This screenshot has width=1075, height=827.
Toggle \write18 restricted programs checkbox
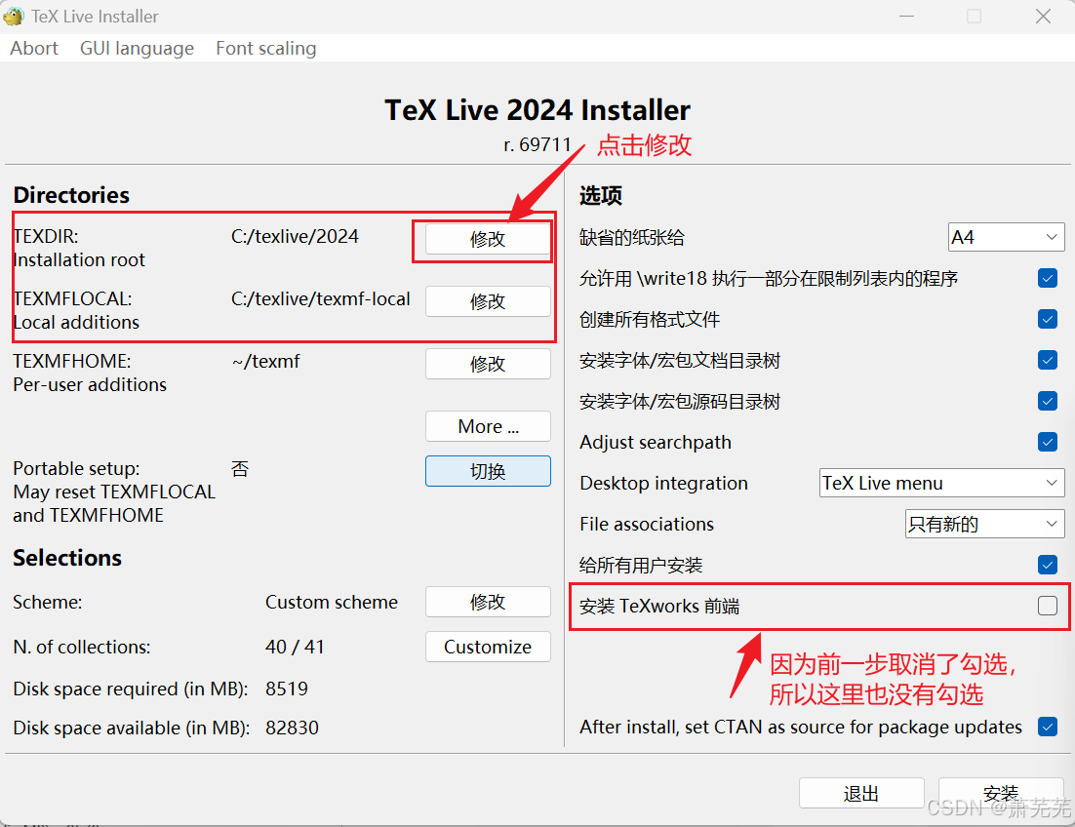coord(1047,278)
